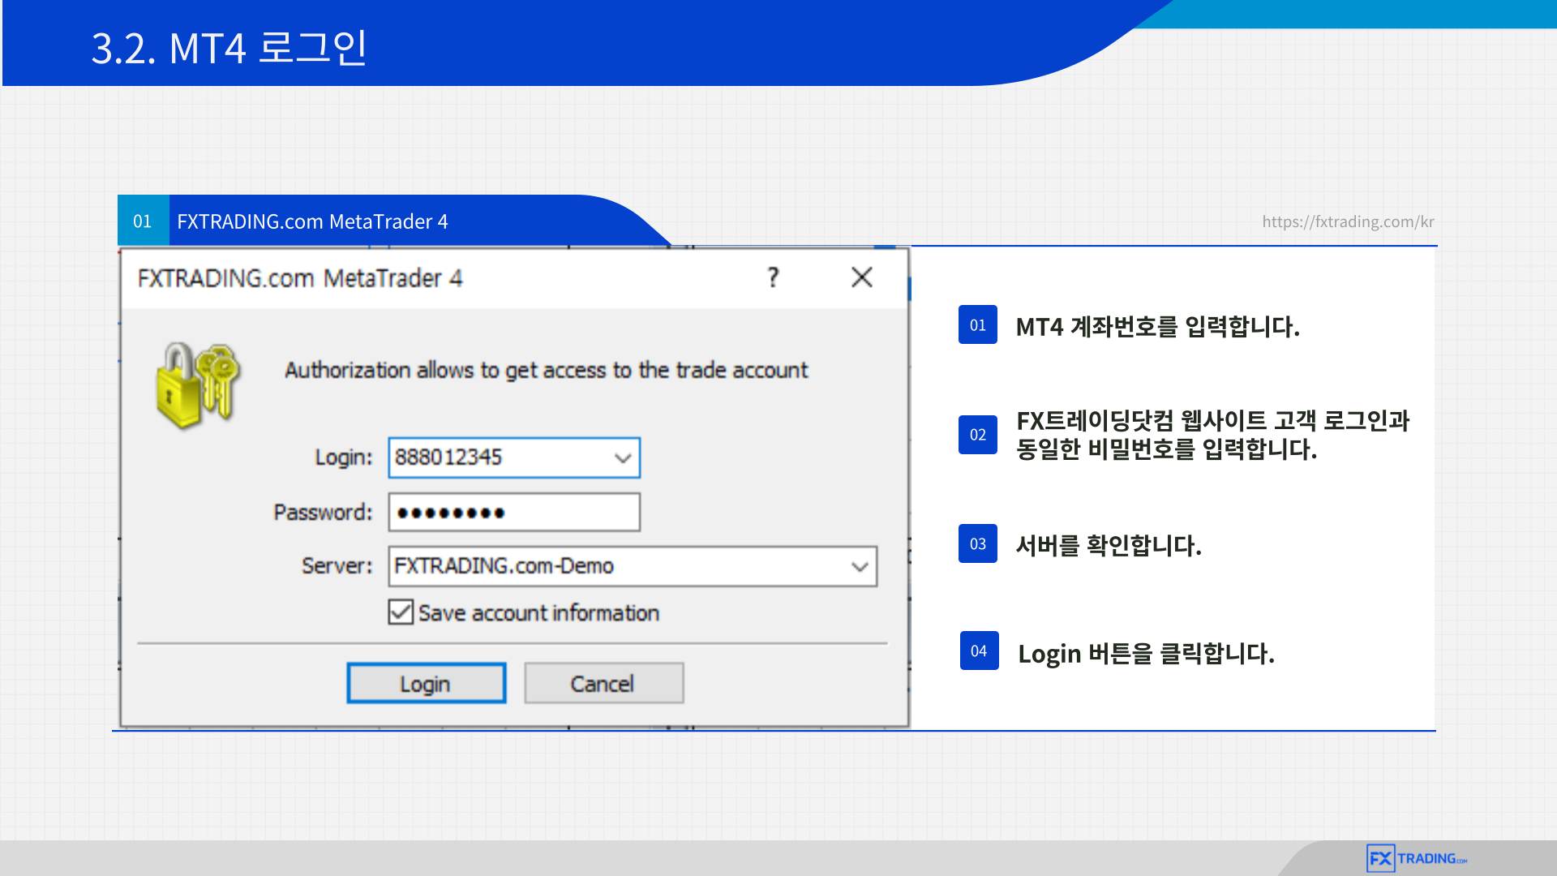1557x876 pixels.
Task: Click the text Login 버튼을 클릭합니다.
Action: coord(1146,653)
